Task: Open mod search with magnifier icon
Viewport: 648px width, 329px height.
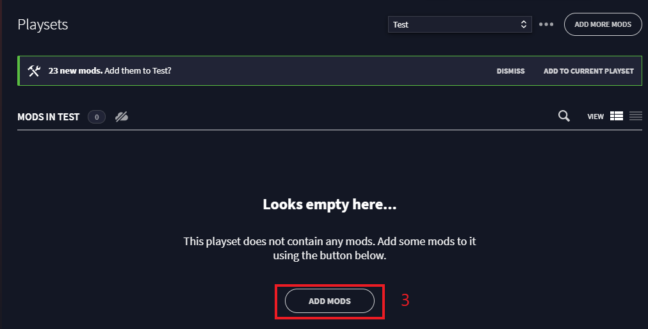Action: point(563,116)
